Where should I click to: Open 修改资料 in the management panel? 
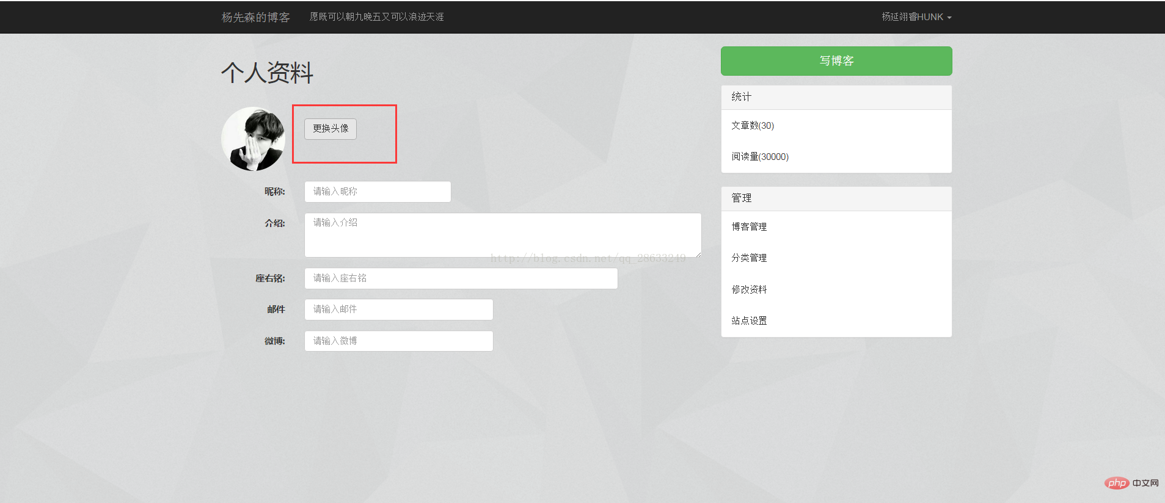point(836,289)
